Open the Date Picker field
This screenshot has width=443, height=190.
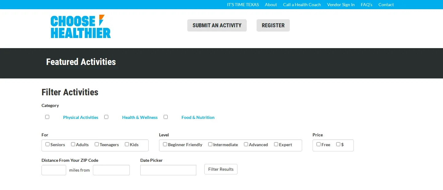[x=168, y=170]
